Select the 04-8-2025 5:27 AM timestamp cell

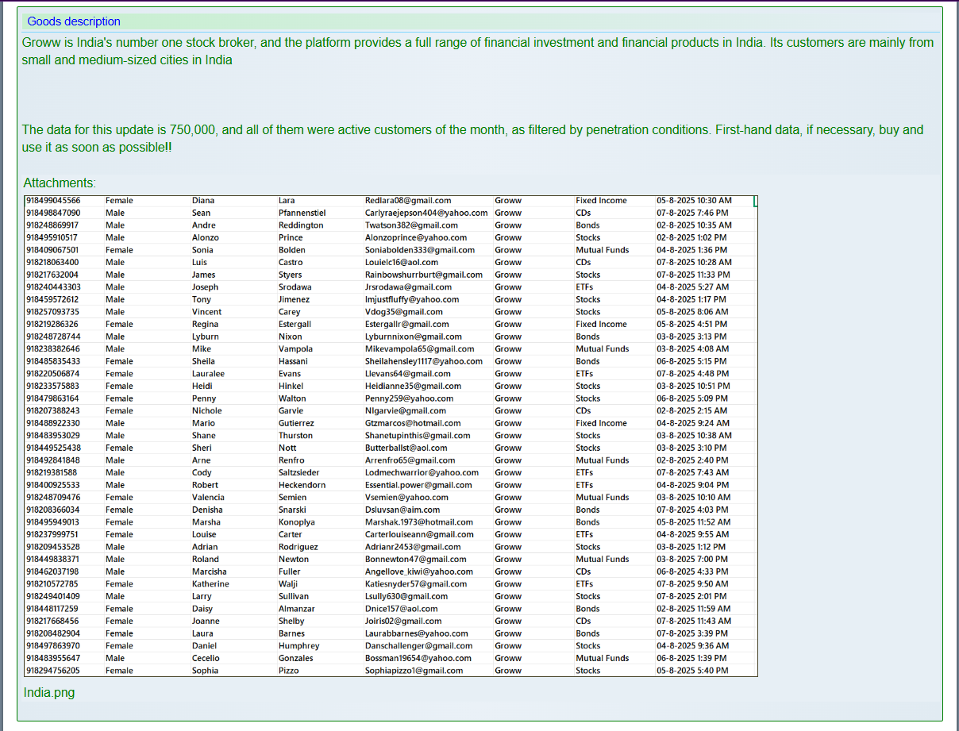coord(692,287)
